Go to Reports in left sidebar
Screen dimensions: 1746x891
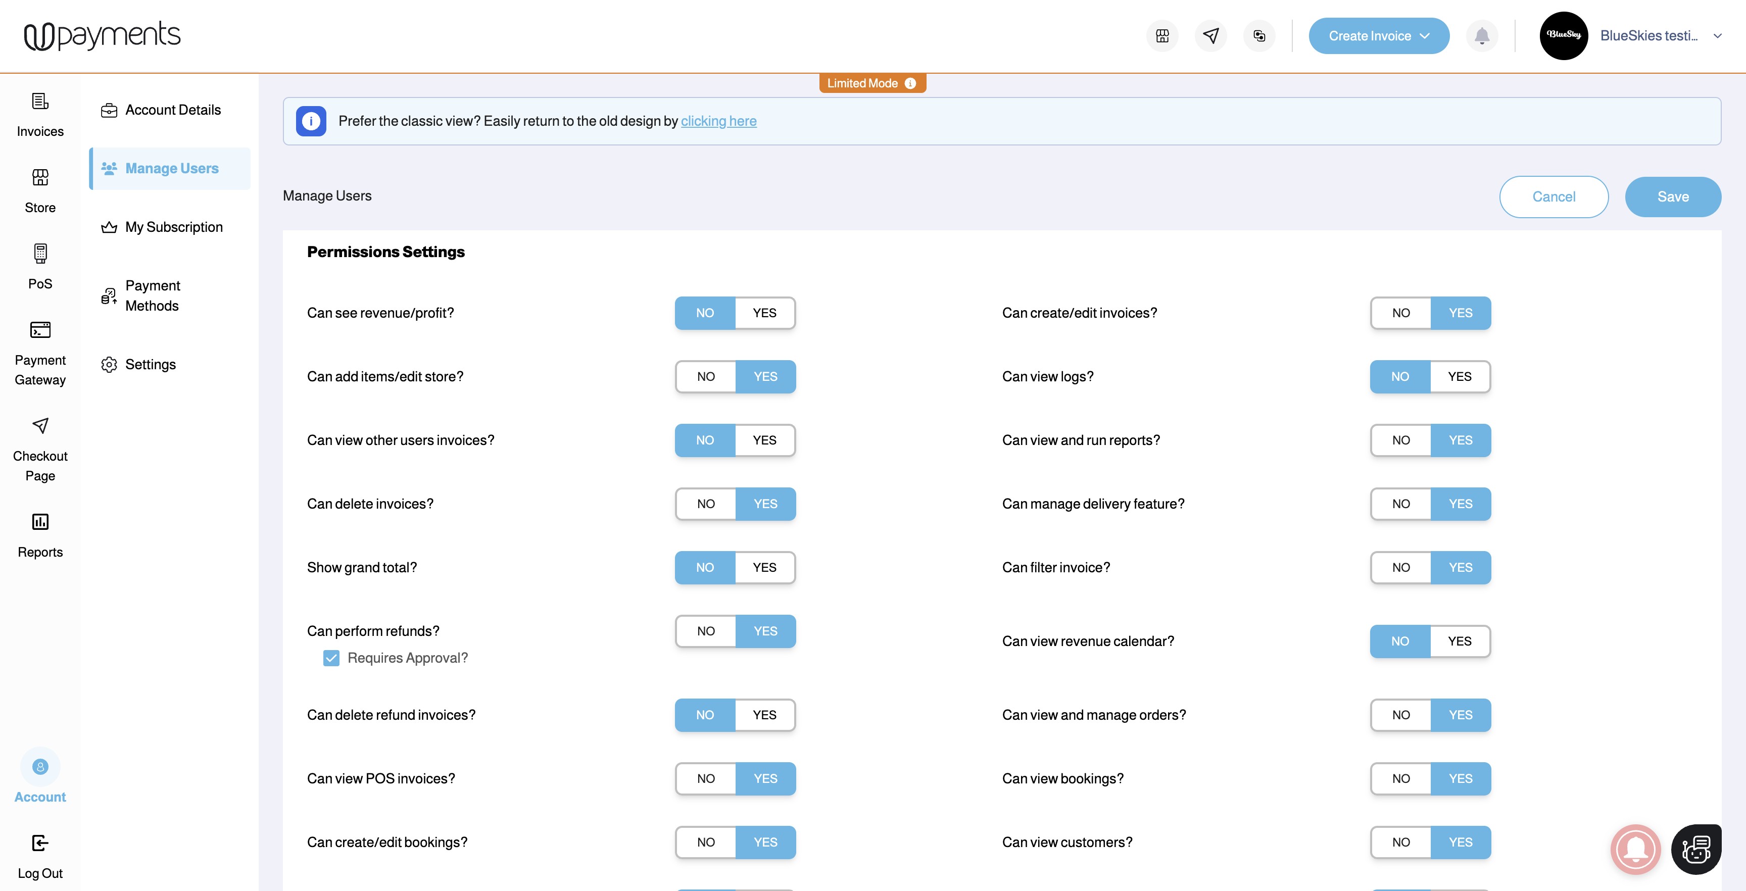coord(40,534)
